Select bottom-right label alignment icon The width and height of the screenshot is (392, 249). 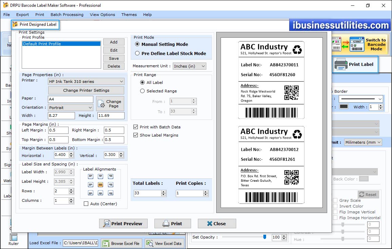pos(111,193)
